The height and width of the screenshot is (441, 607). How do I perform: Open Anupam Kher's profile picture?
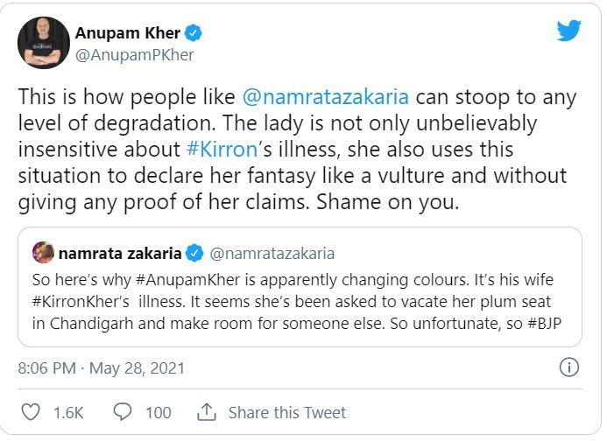[44, 42]
